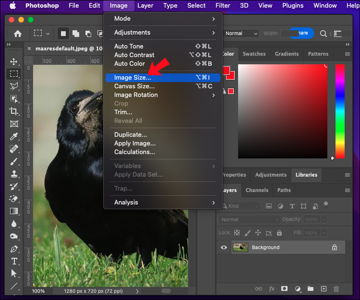Select the Crop tool in the toolbar
Viewport: 360px width, 300px height.
14,111
